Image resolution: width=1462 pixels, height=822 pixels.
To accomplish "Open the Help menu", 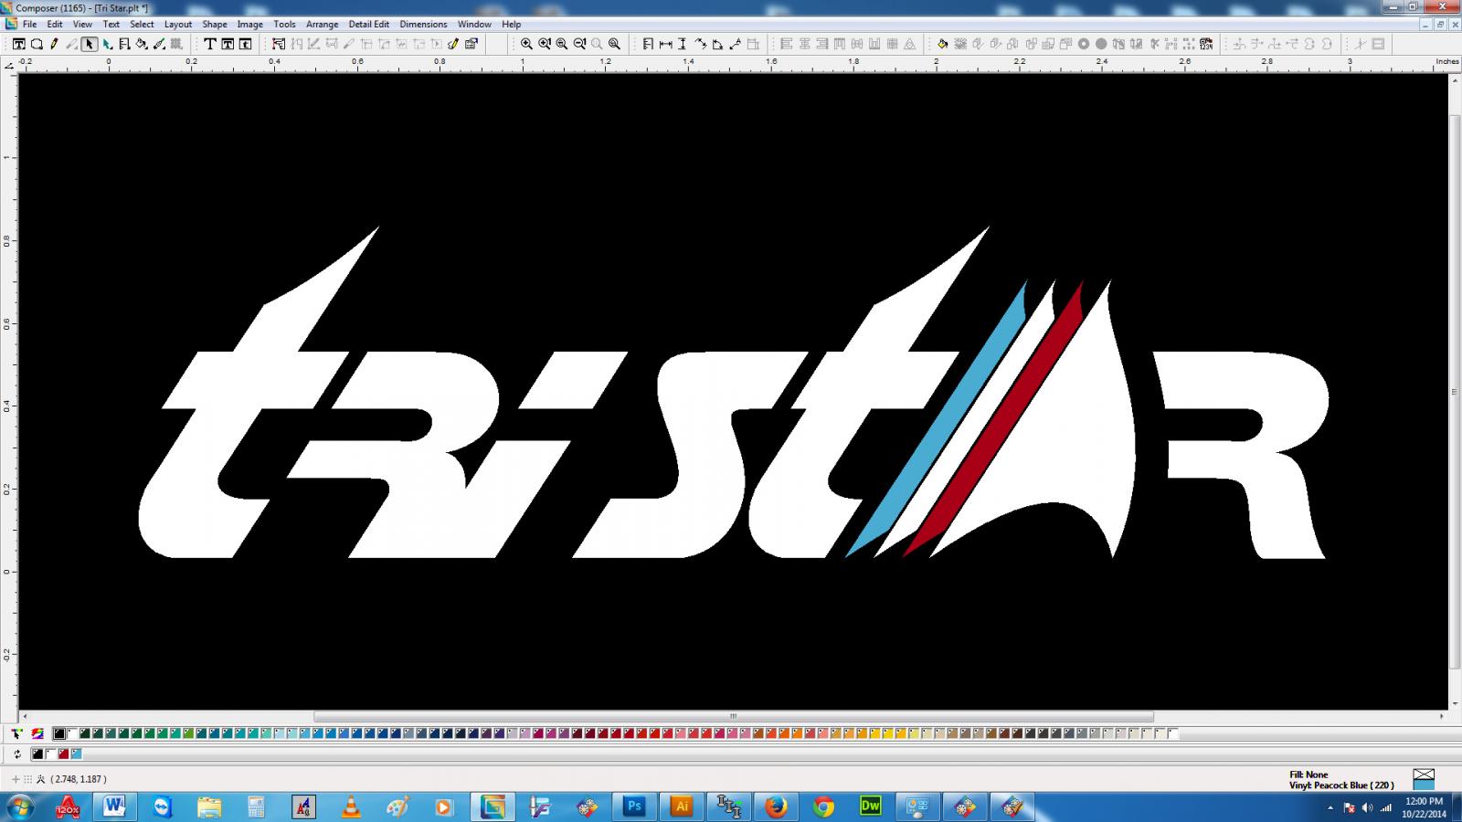I will (x=512, y=25).
